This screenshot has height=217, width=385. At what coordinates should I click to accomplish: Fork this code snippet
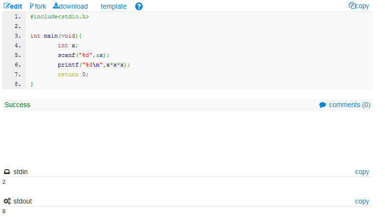pos(38,6)
